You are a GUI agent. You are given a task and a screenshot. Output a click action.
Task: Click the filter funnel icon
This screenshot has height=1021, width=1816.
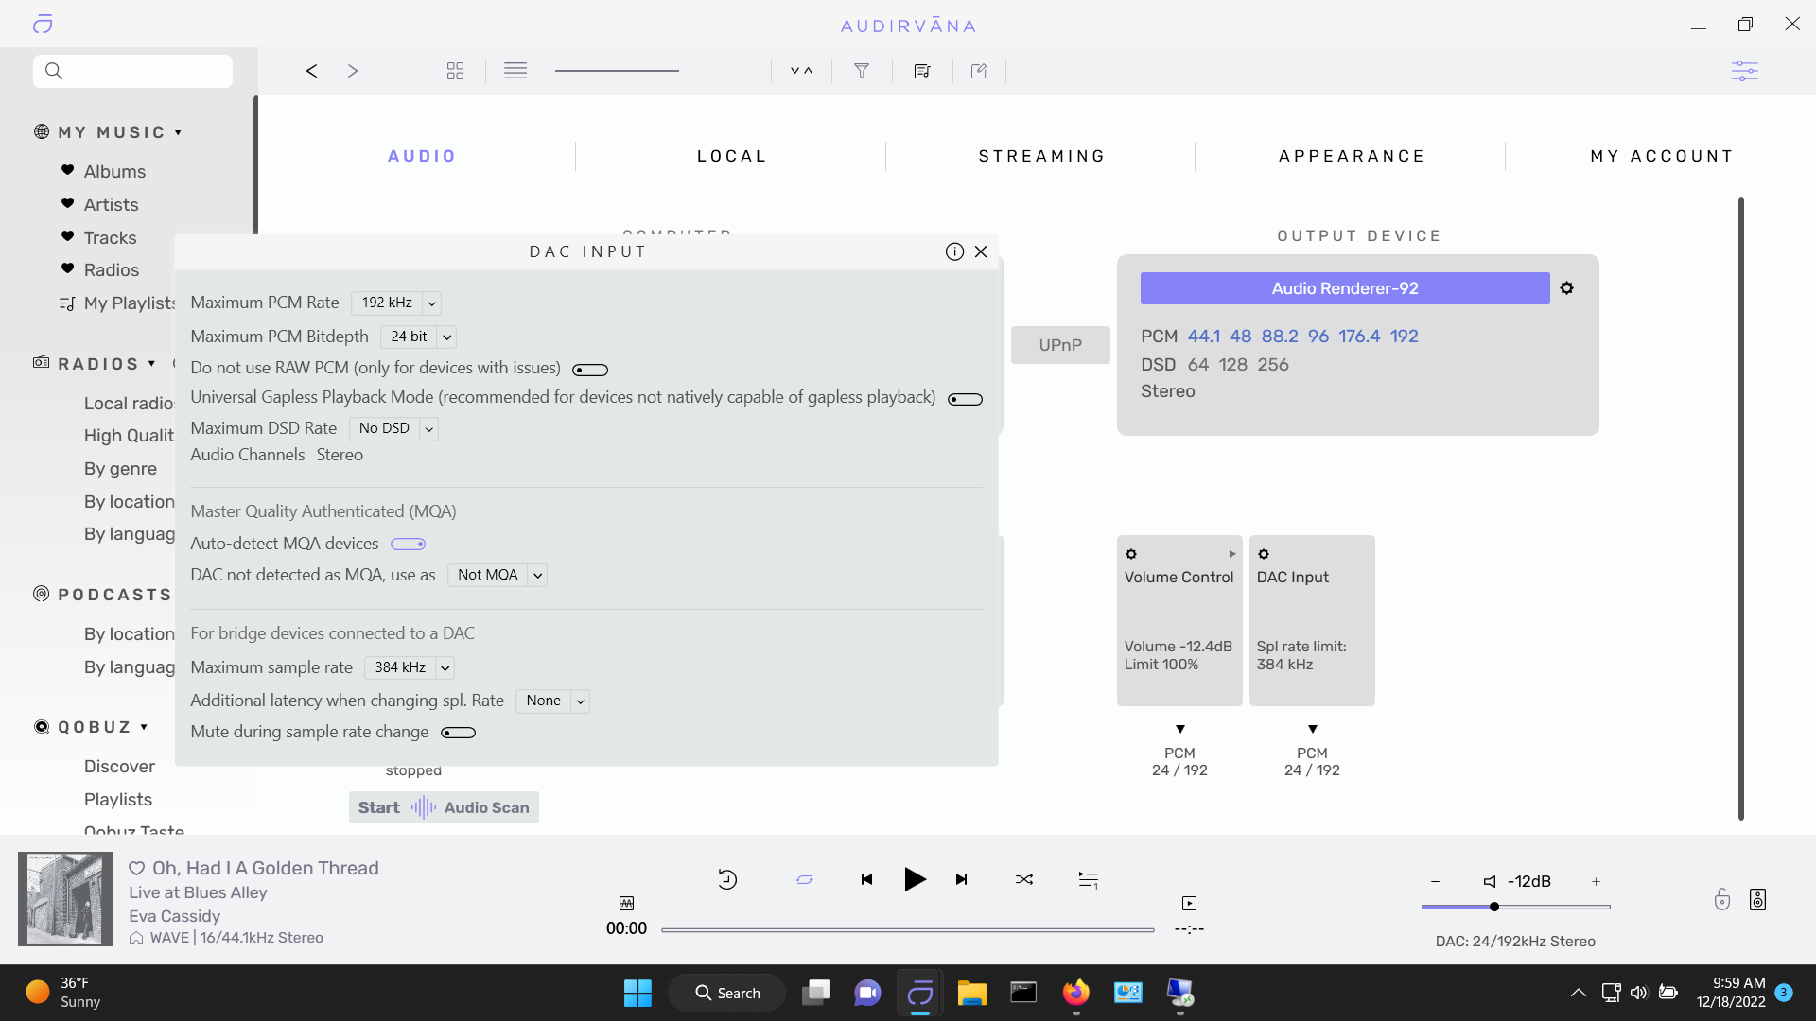(x=862, y=71)
